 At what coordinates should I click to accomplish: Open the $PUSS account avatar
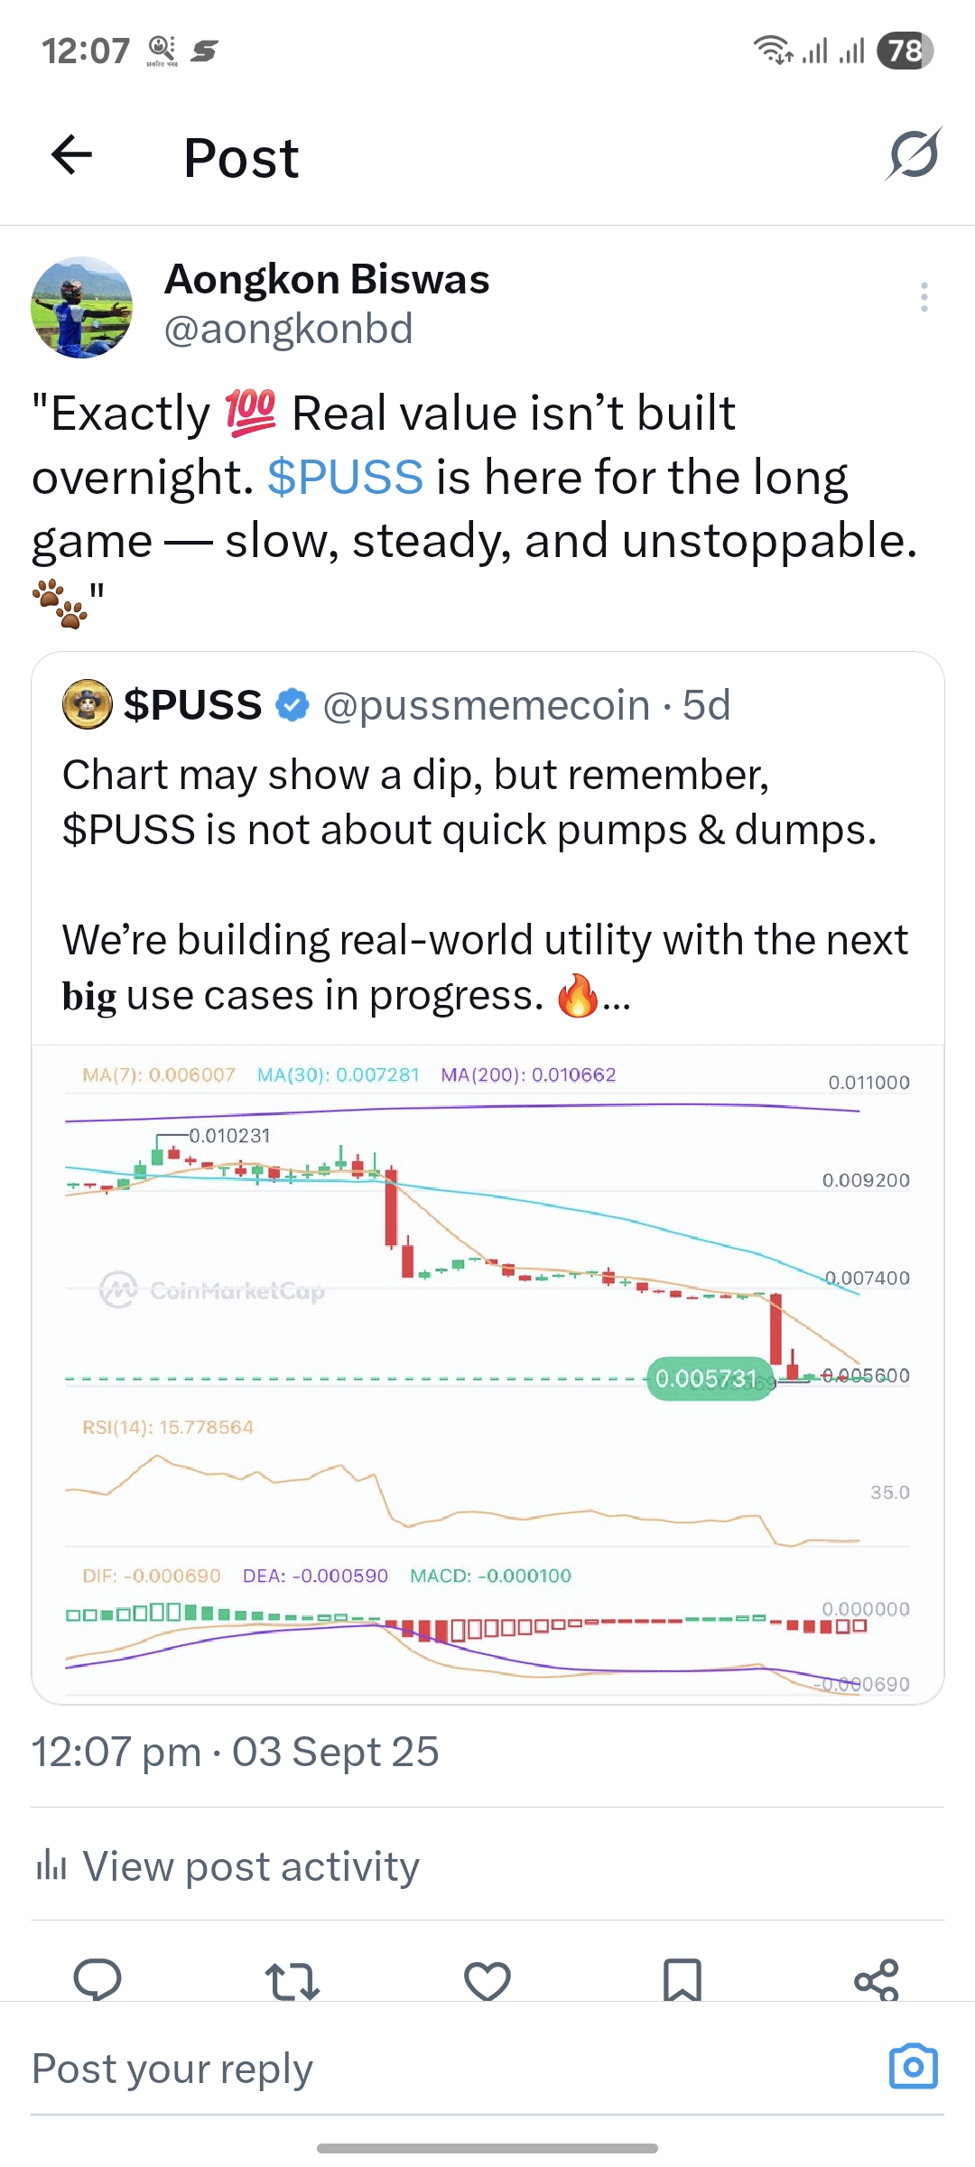[87, 704]
